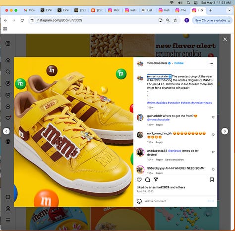The width and height of the screenshot is (235, 231).
Task: Open the hamburger More menu in the sidebar
Action: tap(8, 220)
